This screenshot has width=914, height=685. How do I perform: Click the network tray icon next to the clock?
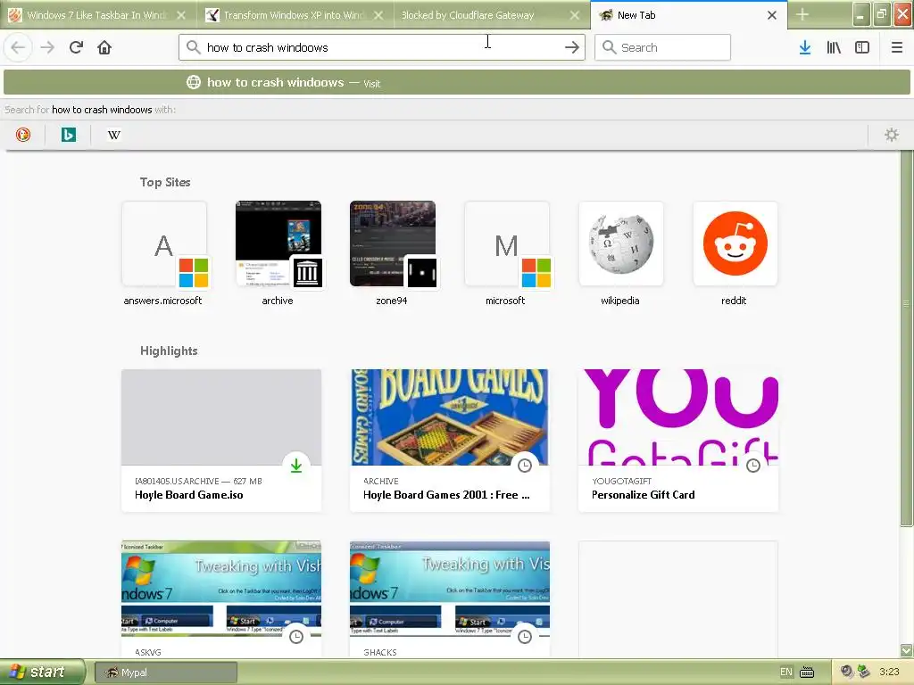coord(864,673)
